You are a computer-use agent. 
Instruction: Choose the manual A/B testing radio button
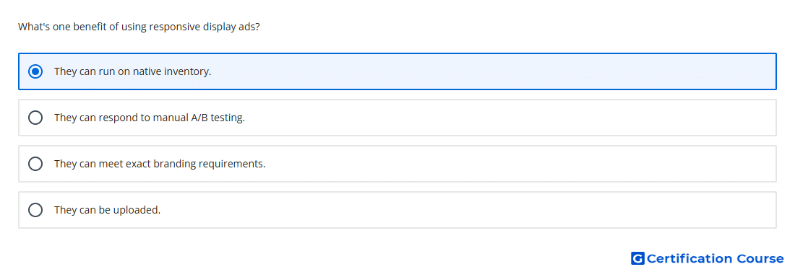tap(35, 118)
